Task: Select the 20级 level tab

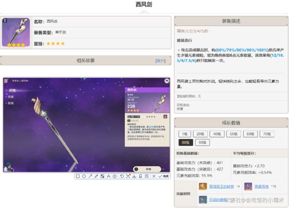Action: tap(200, 134)
